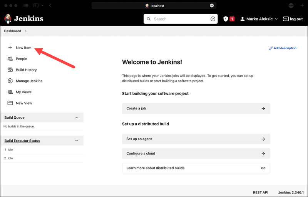Click Set up an agent
The height and width of the screenshot is (197, 308).
196,139
